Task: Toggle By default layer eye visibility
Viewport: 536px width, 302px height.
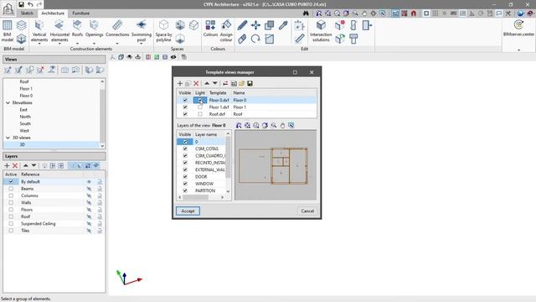Action: pyautogui.click(x=89, y=182)
